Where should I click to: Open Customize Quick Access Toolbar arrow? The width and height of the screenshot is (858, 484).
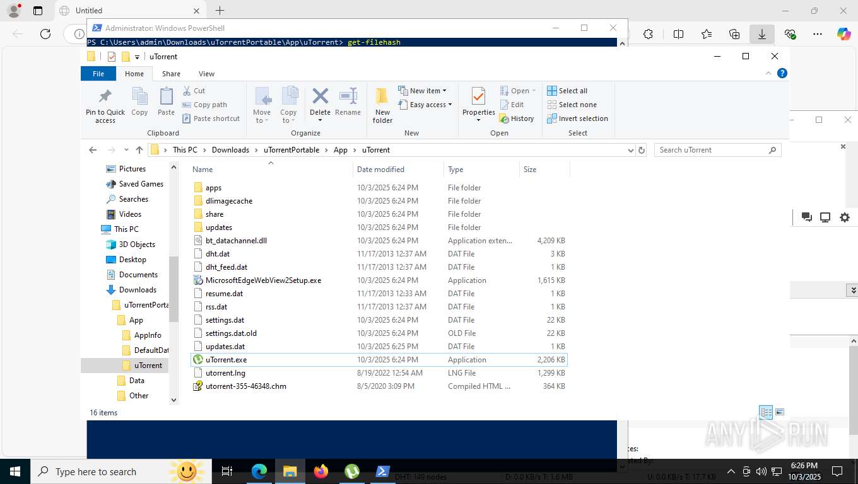click(137, 57)
